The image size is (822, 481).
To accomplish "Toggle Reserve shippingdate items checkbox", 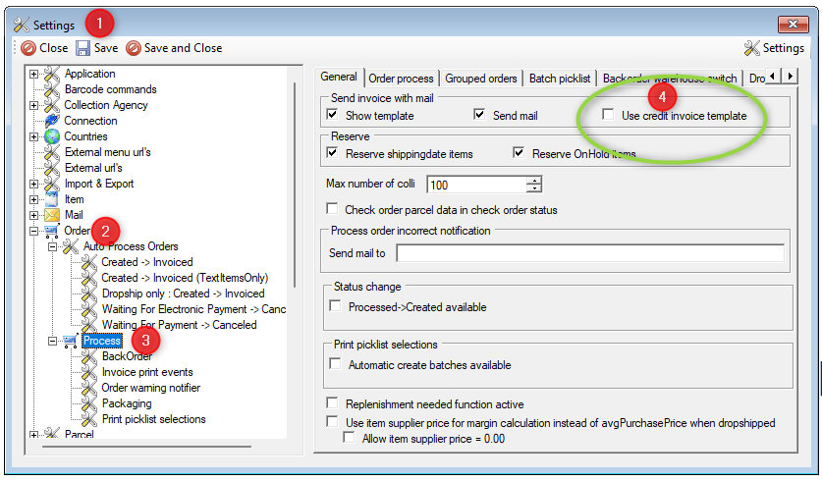I will (332, 152).
